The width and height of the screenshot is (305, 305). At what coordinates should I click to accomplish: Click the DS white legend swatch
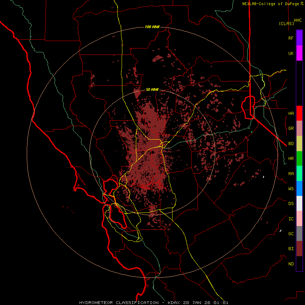click(x=299, y=203)
